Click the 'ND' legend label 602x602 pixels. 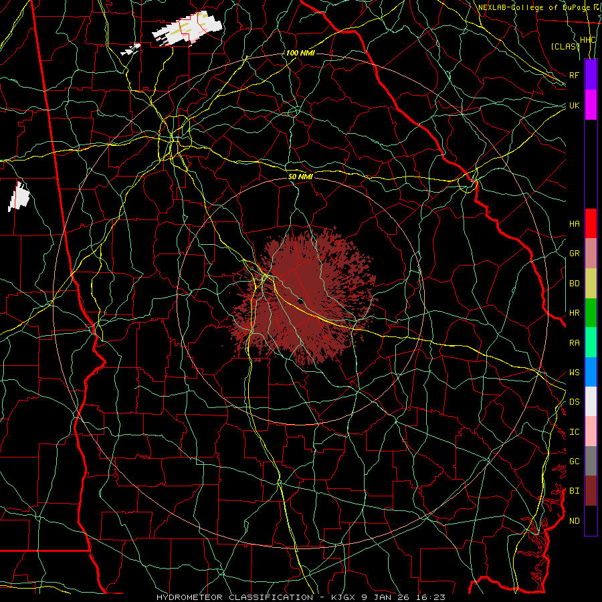[574, 521]
